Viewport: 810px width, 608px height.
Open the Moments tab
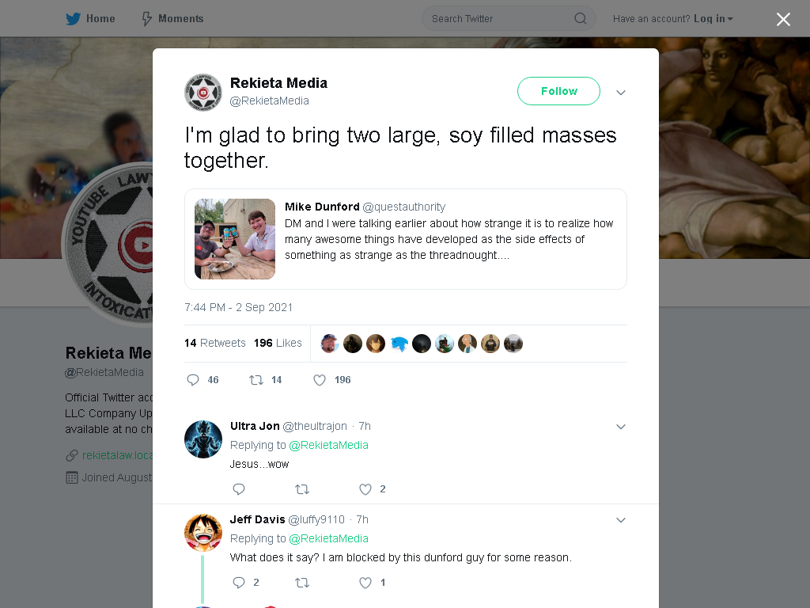point(173,19)
